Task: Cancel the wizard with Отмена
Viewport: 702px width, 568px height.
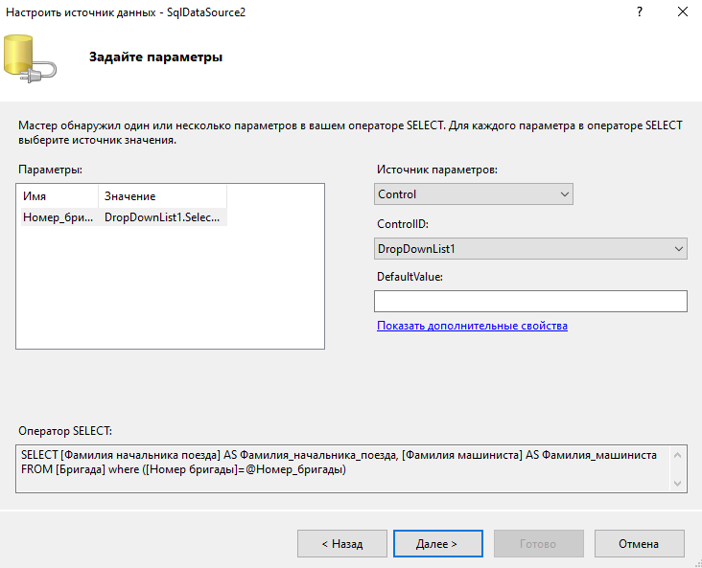Action: point(640,543)
